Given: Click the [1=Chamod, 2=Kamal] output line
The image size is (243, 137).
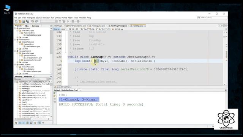Looking at the screenshot, I should (x=79, y=99).
